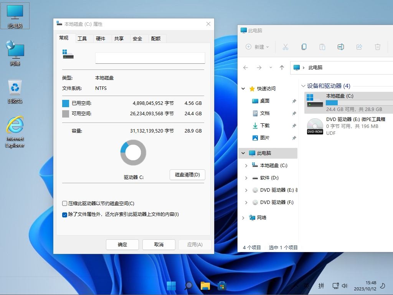
Task: Switch to the 共享 tab in drive properties
Action: pos(120,38)
